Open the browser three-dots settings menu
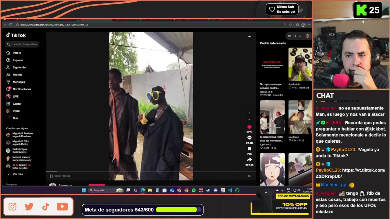This screenshot has width=390, height=219. coord(309,25)
